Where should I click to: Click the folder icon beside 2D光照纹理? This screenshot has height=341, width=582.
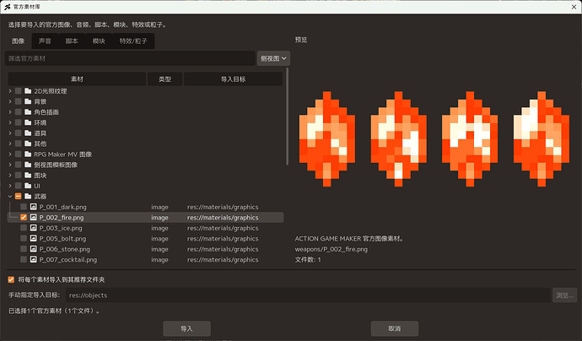(28, 91)
